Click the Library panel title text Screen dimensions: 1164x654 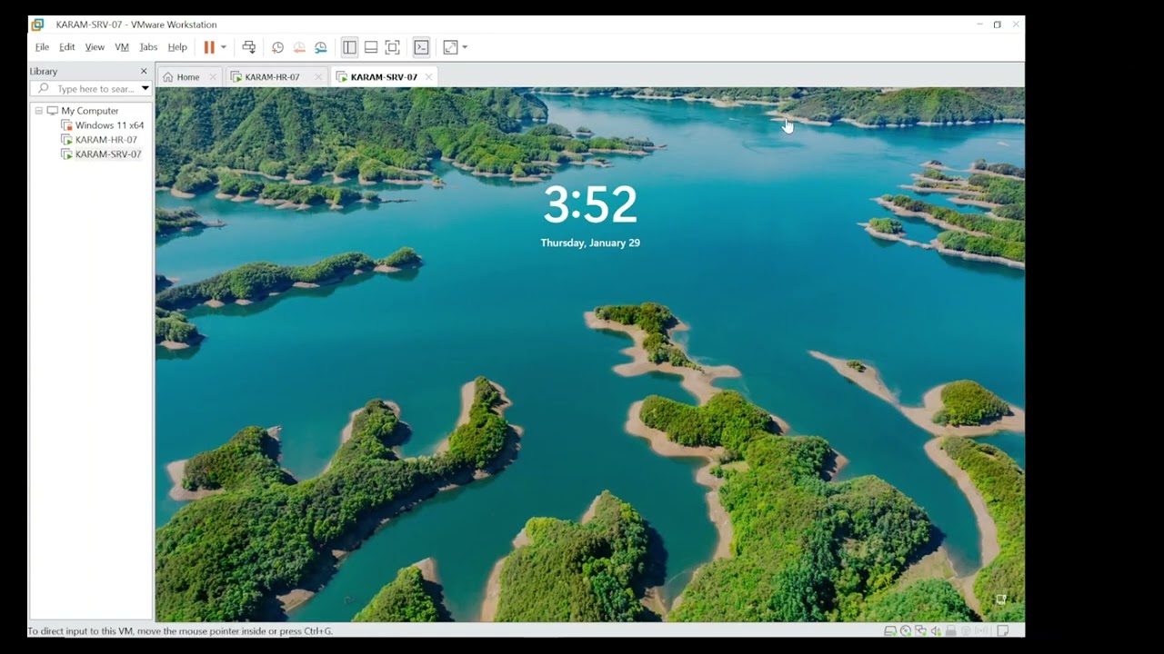click(x=44, y=71)
